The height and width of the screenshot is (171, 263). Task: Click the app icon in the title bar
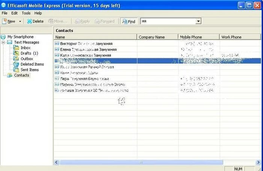click(x=3, y=5)
